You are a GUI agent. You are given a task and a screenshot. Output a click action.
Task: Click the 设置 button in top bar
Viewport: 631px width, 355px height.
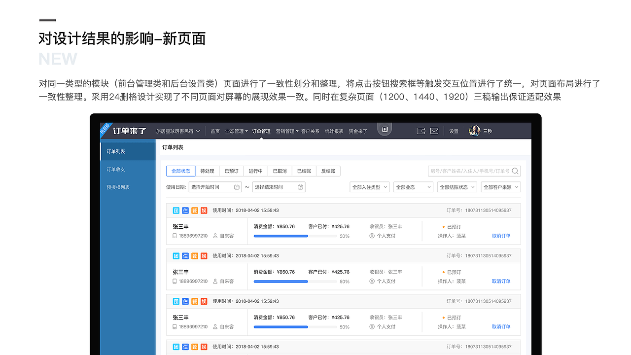pyautogui.click(x=453, y=131)
